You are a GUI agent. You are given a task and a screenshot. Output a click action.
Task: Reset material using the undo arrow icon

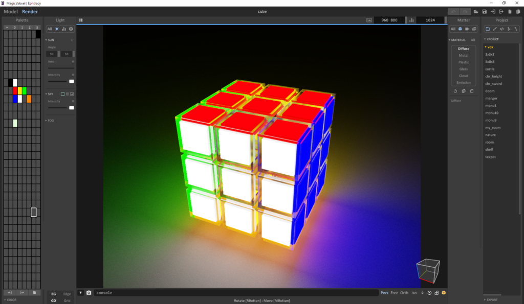(455, 91)
